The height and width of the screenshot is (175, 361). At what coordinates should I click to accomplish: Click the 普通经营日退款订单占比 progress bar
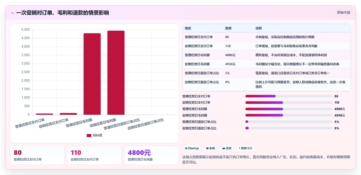click(x=289, y=122)
